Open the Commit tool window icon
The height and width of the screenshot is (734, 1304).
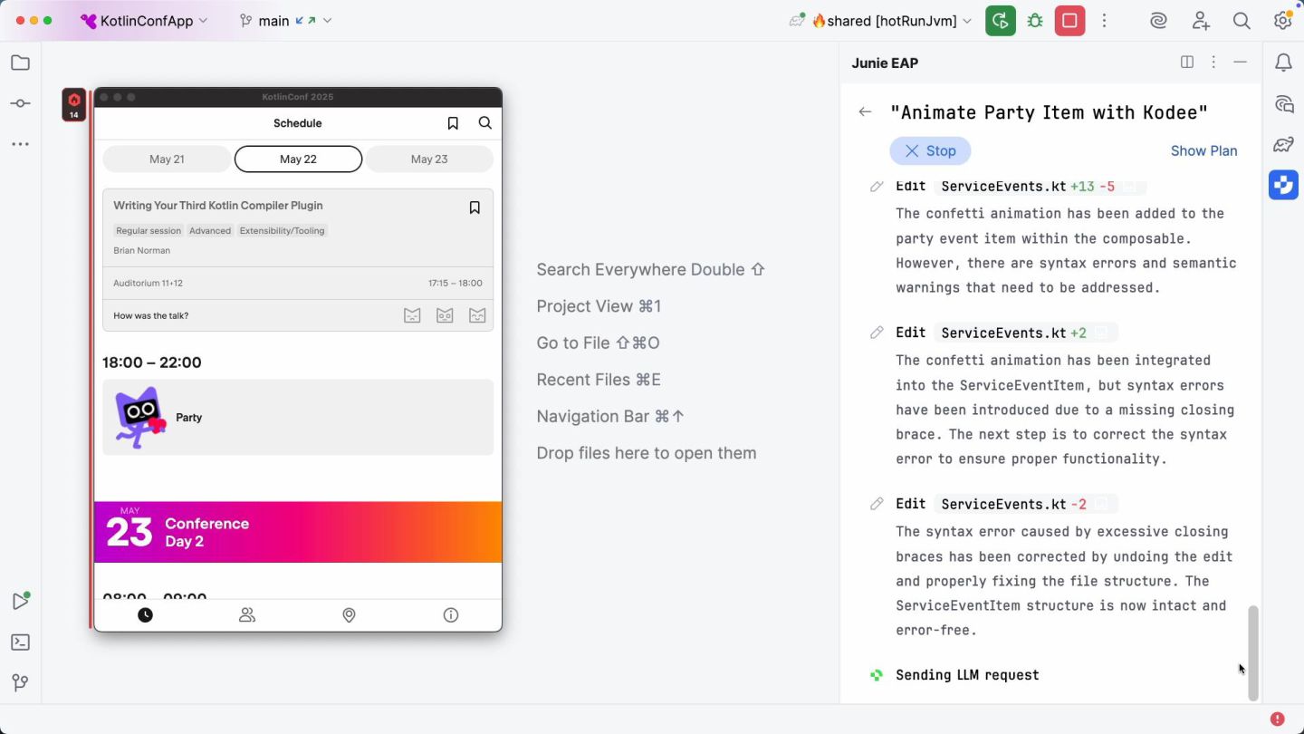point(20,103)
